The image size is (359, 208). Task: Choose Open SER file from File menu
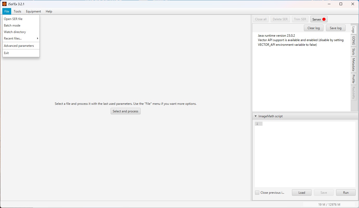[21, 19]
